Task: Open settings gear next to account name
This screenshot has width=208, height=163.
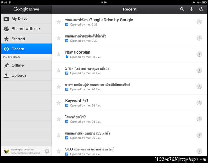Action: click(x=47, y=151)
